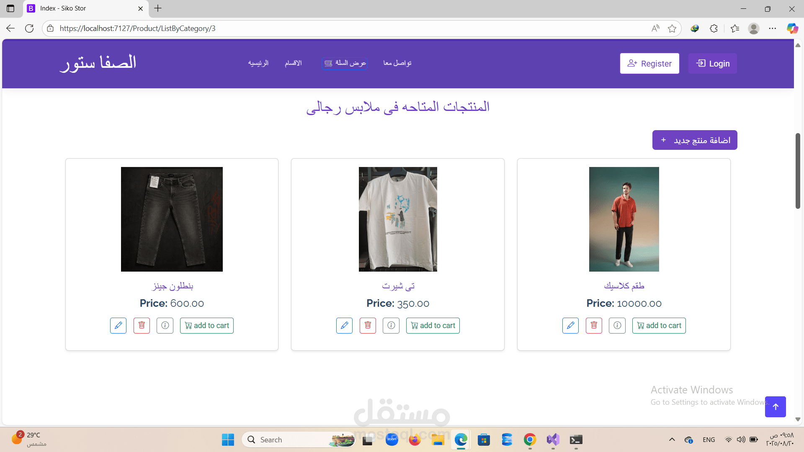Click the jeans product image thumbnail

[172, 219]
